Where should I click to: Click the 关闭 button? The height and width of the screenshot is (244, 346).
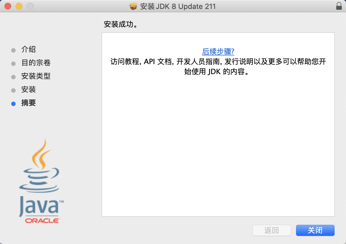pos(315,230)
